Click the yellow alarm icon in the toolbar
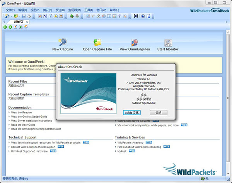Viewport: 232px width, 183px height. coord(56,16)
